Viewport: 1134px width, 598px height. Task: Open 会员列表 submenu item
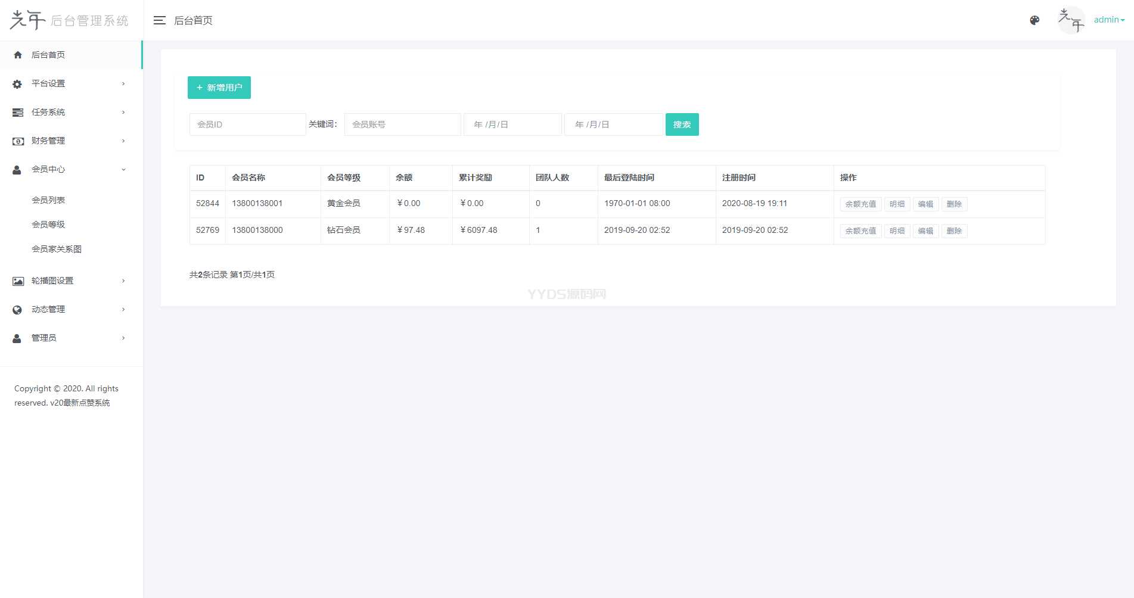pyautogui.click(x=48, y=200)
